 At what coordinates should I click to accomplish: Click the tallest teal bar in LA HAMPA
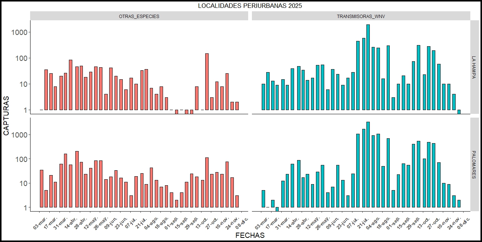click(368, 68)
